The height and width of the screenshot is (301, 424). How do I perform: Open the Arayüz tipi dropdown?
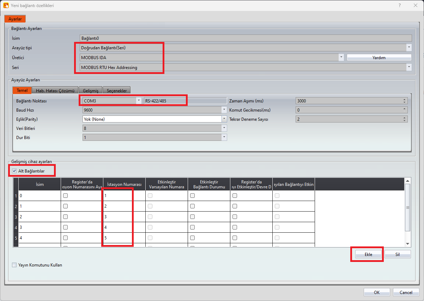coord(409,47)
